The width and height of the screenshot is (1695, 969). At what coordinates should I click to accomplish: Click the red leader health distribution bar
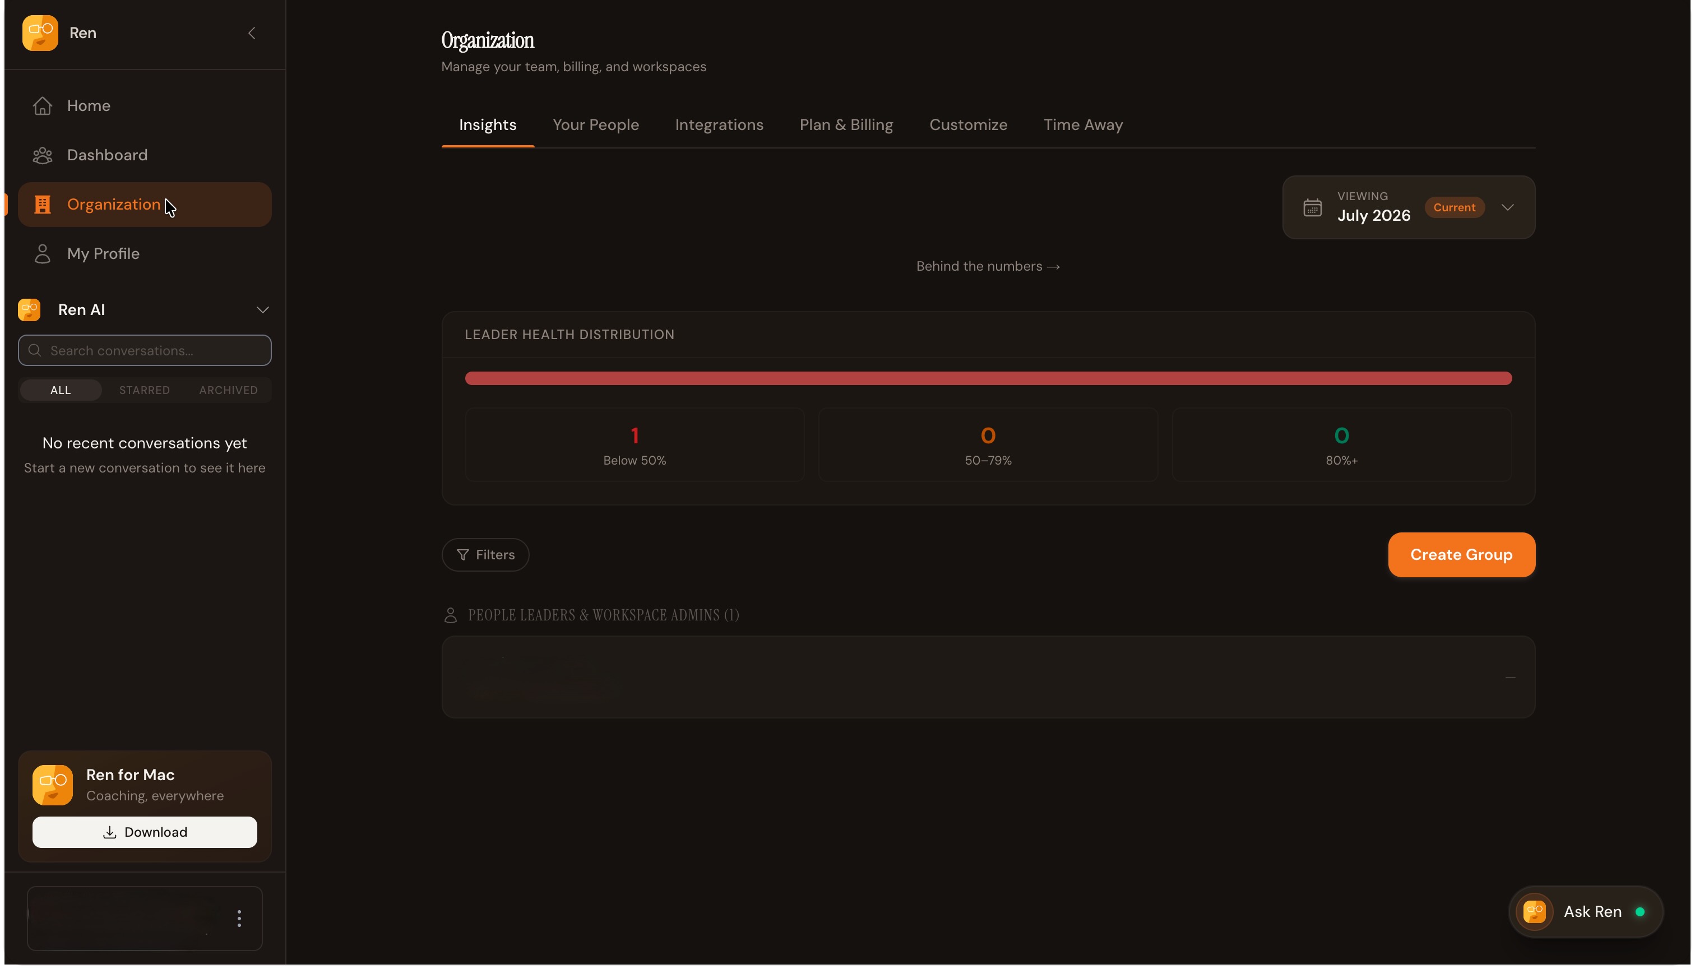tap(989, 379)
